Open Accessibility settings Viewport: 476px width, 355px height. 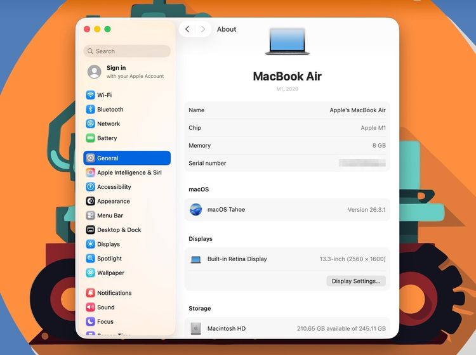[x=127, y=186]
